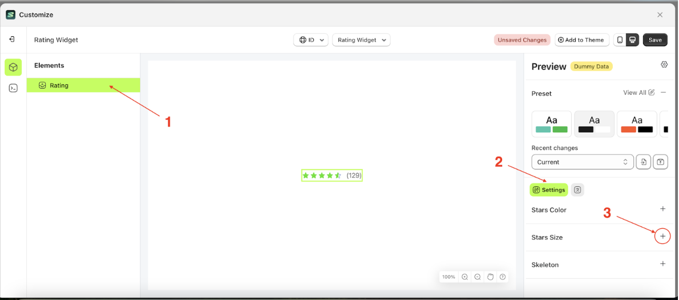
Task: Click the star rating widget in preview
Action: click(332, 176)
